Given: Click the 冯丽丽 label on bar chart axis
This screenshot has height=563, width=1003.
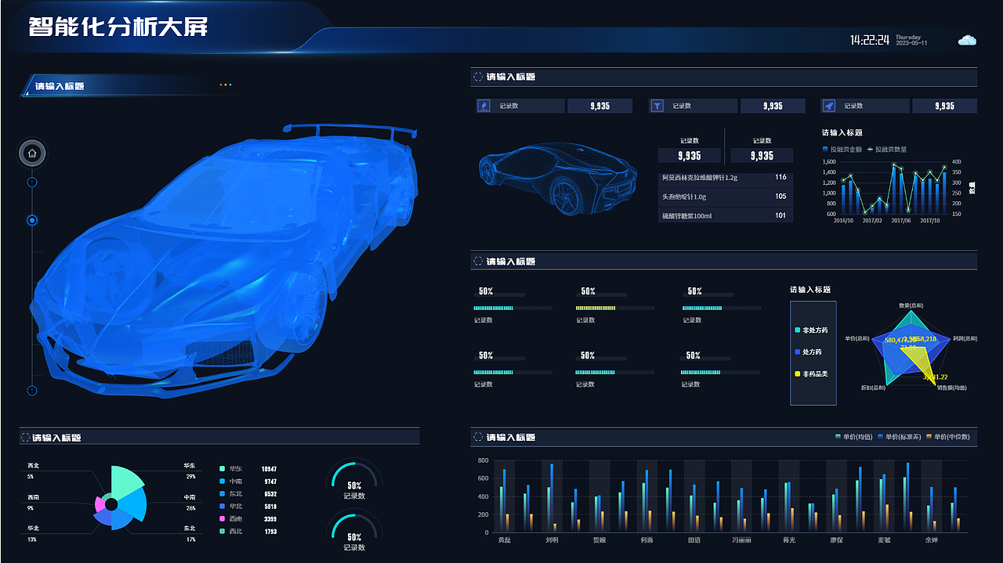Looking at the screenshot, I should pos(741,540).
